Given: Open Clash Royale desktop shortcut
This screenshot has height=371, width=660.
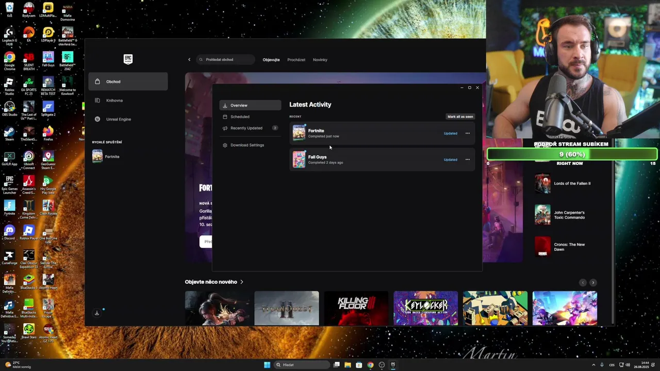Looking at the screenshot, I should click(x=48, y=208).
